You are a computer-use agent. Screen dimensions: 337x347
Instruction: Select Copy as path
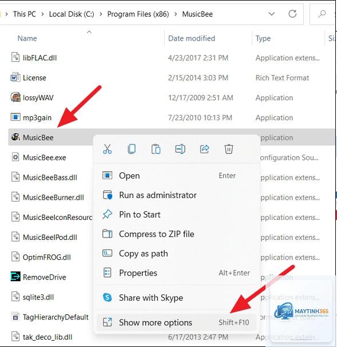coord(177,254)
